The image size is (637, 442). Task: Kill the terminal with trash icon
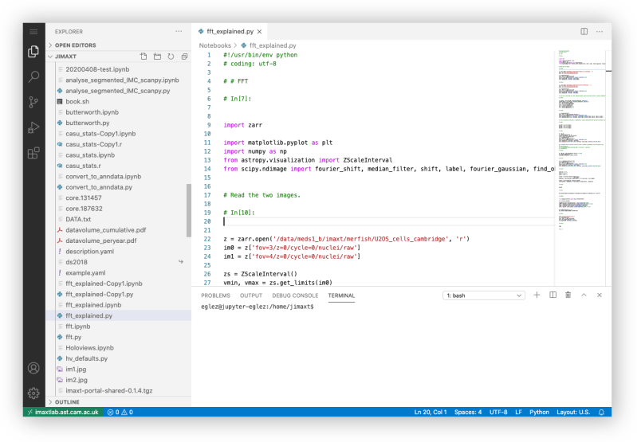(568, 295)
